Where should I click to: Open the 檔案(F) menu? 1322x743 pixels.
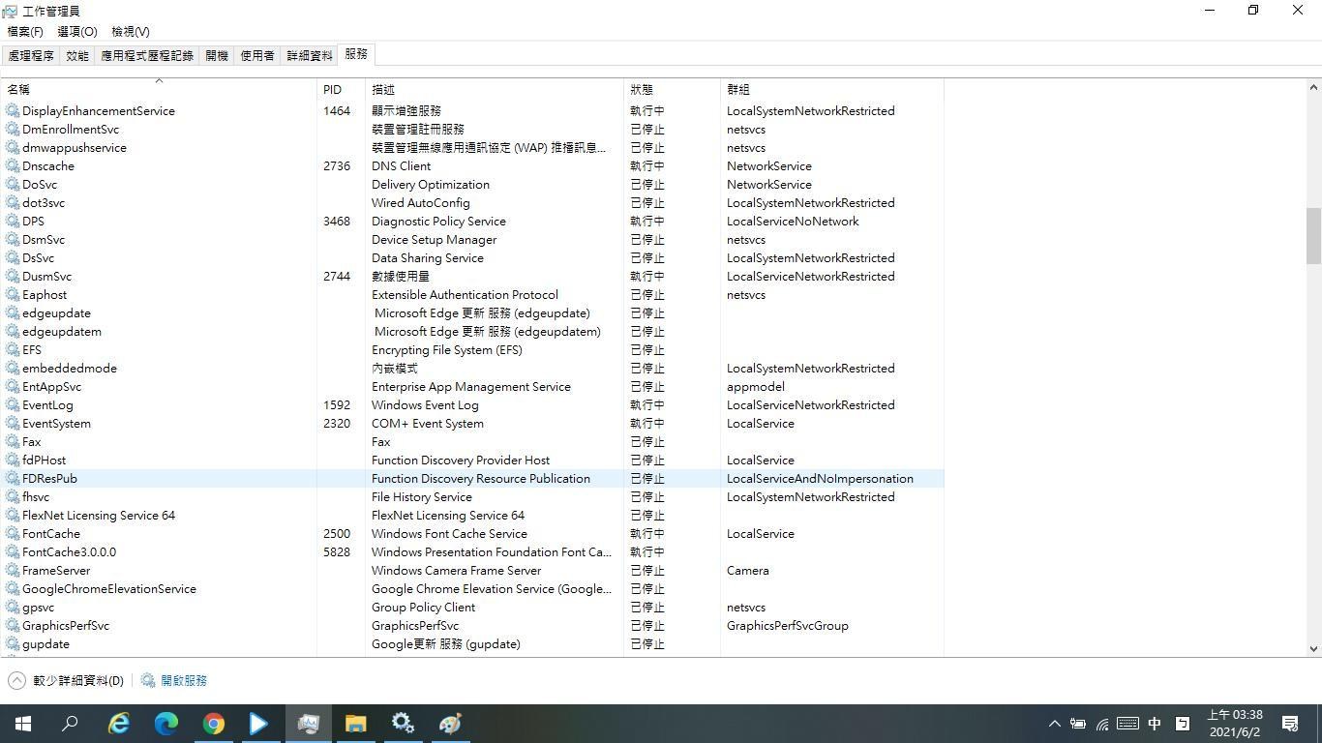(x=24, y=31)
